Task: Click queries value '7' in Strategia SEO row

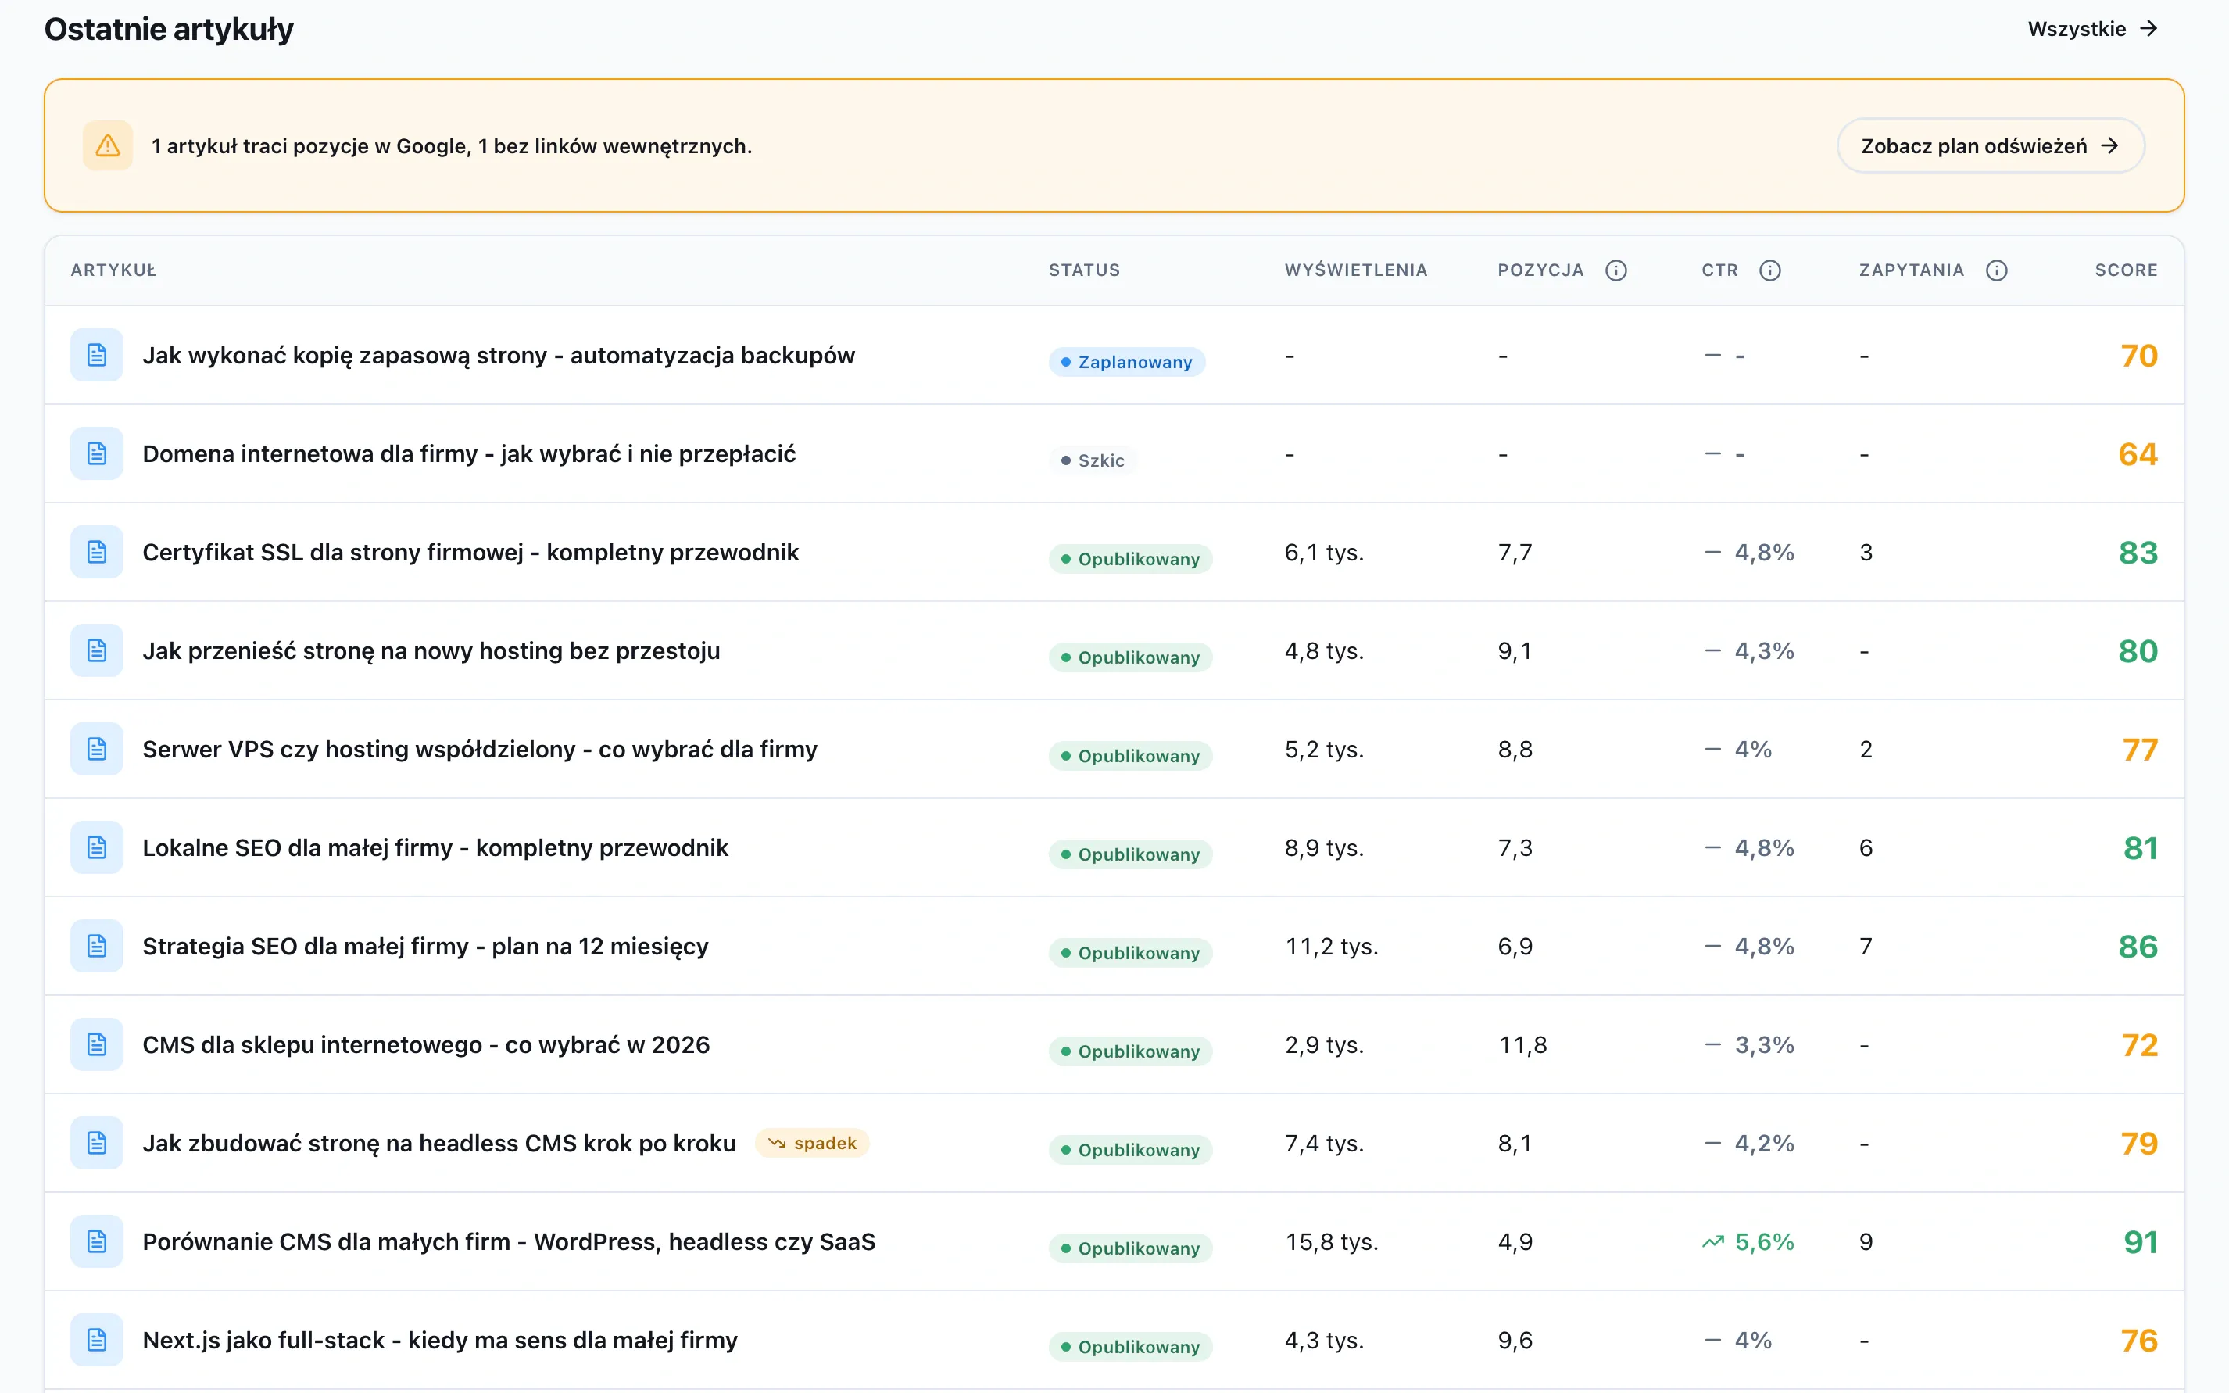Action: pyautogui.click(x=1866, y=946)
